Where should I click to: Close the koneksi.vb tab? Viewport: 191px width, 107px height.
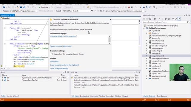[13, 15]
